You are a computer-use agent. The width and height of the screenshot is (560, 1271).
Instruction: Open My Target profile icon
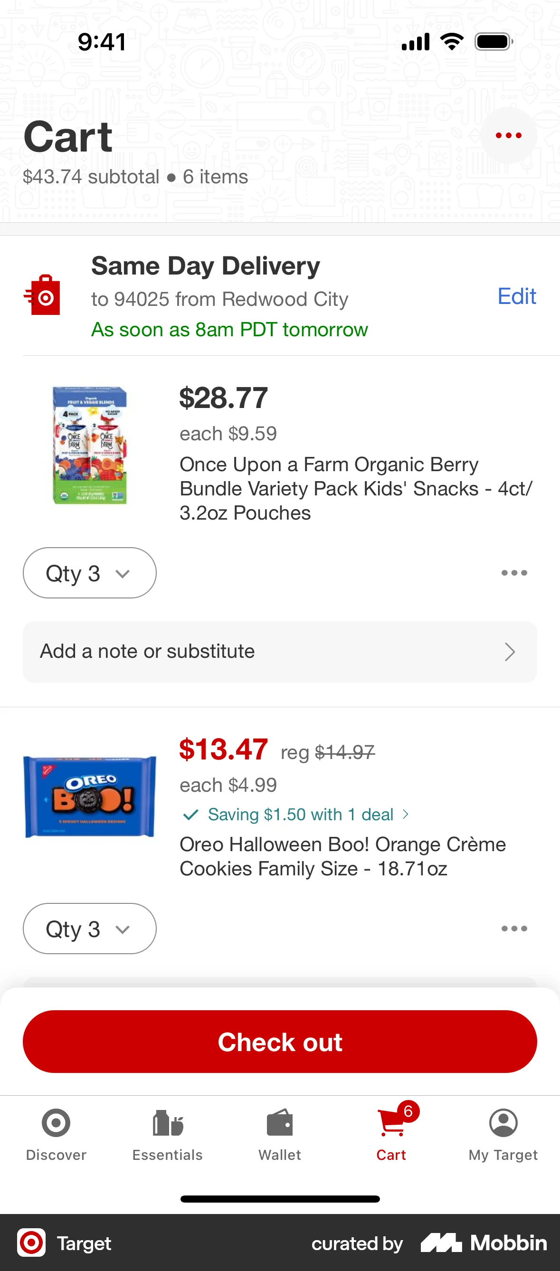pos(503,1123)
